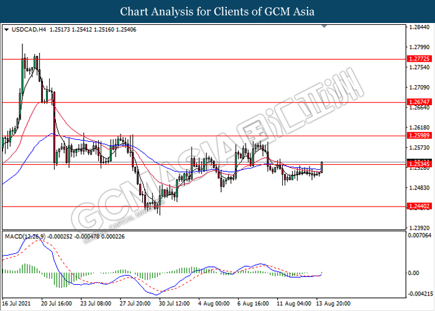Click the latest green candle at right edge
This screenshot has height=311, width=435.
[x=322, y=167]
